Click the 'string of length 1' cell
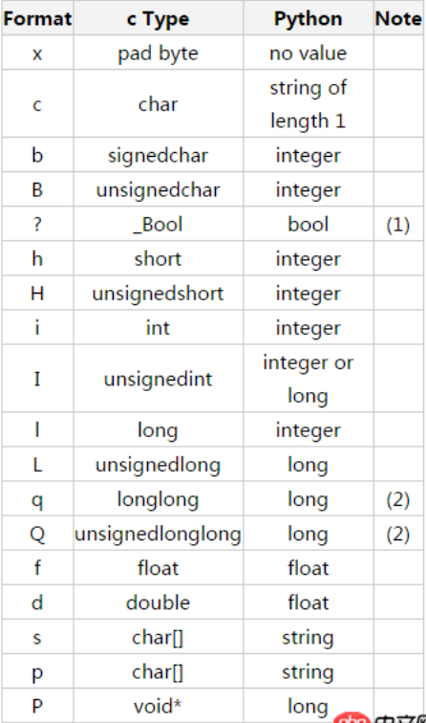The height and width of the screenshot is (723, 426). pyautogui.click(x=309, y=103)
